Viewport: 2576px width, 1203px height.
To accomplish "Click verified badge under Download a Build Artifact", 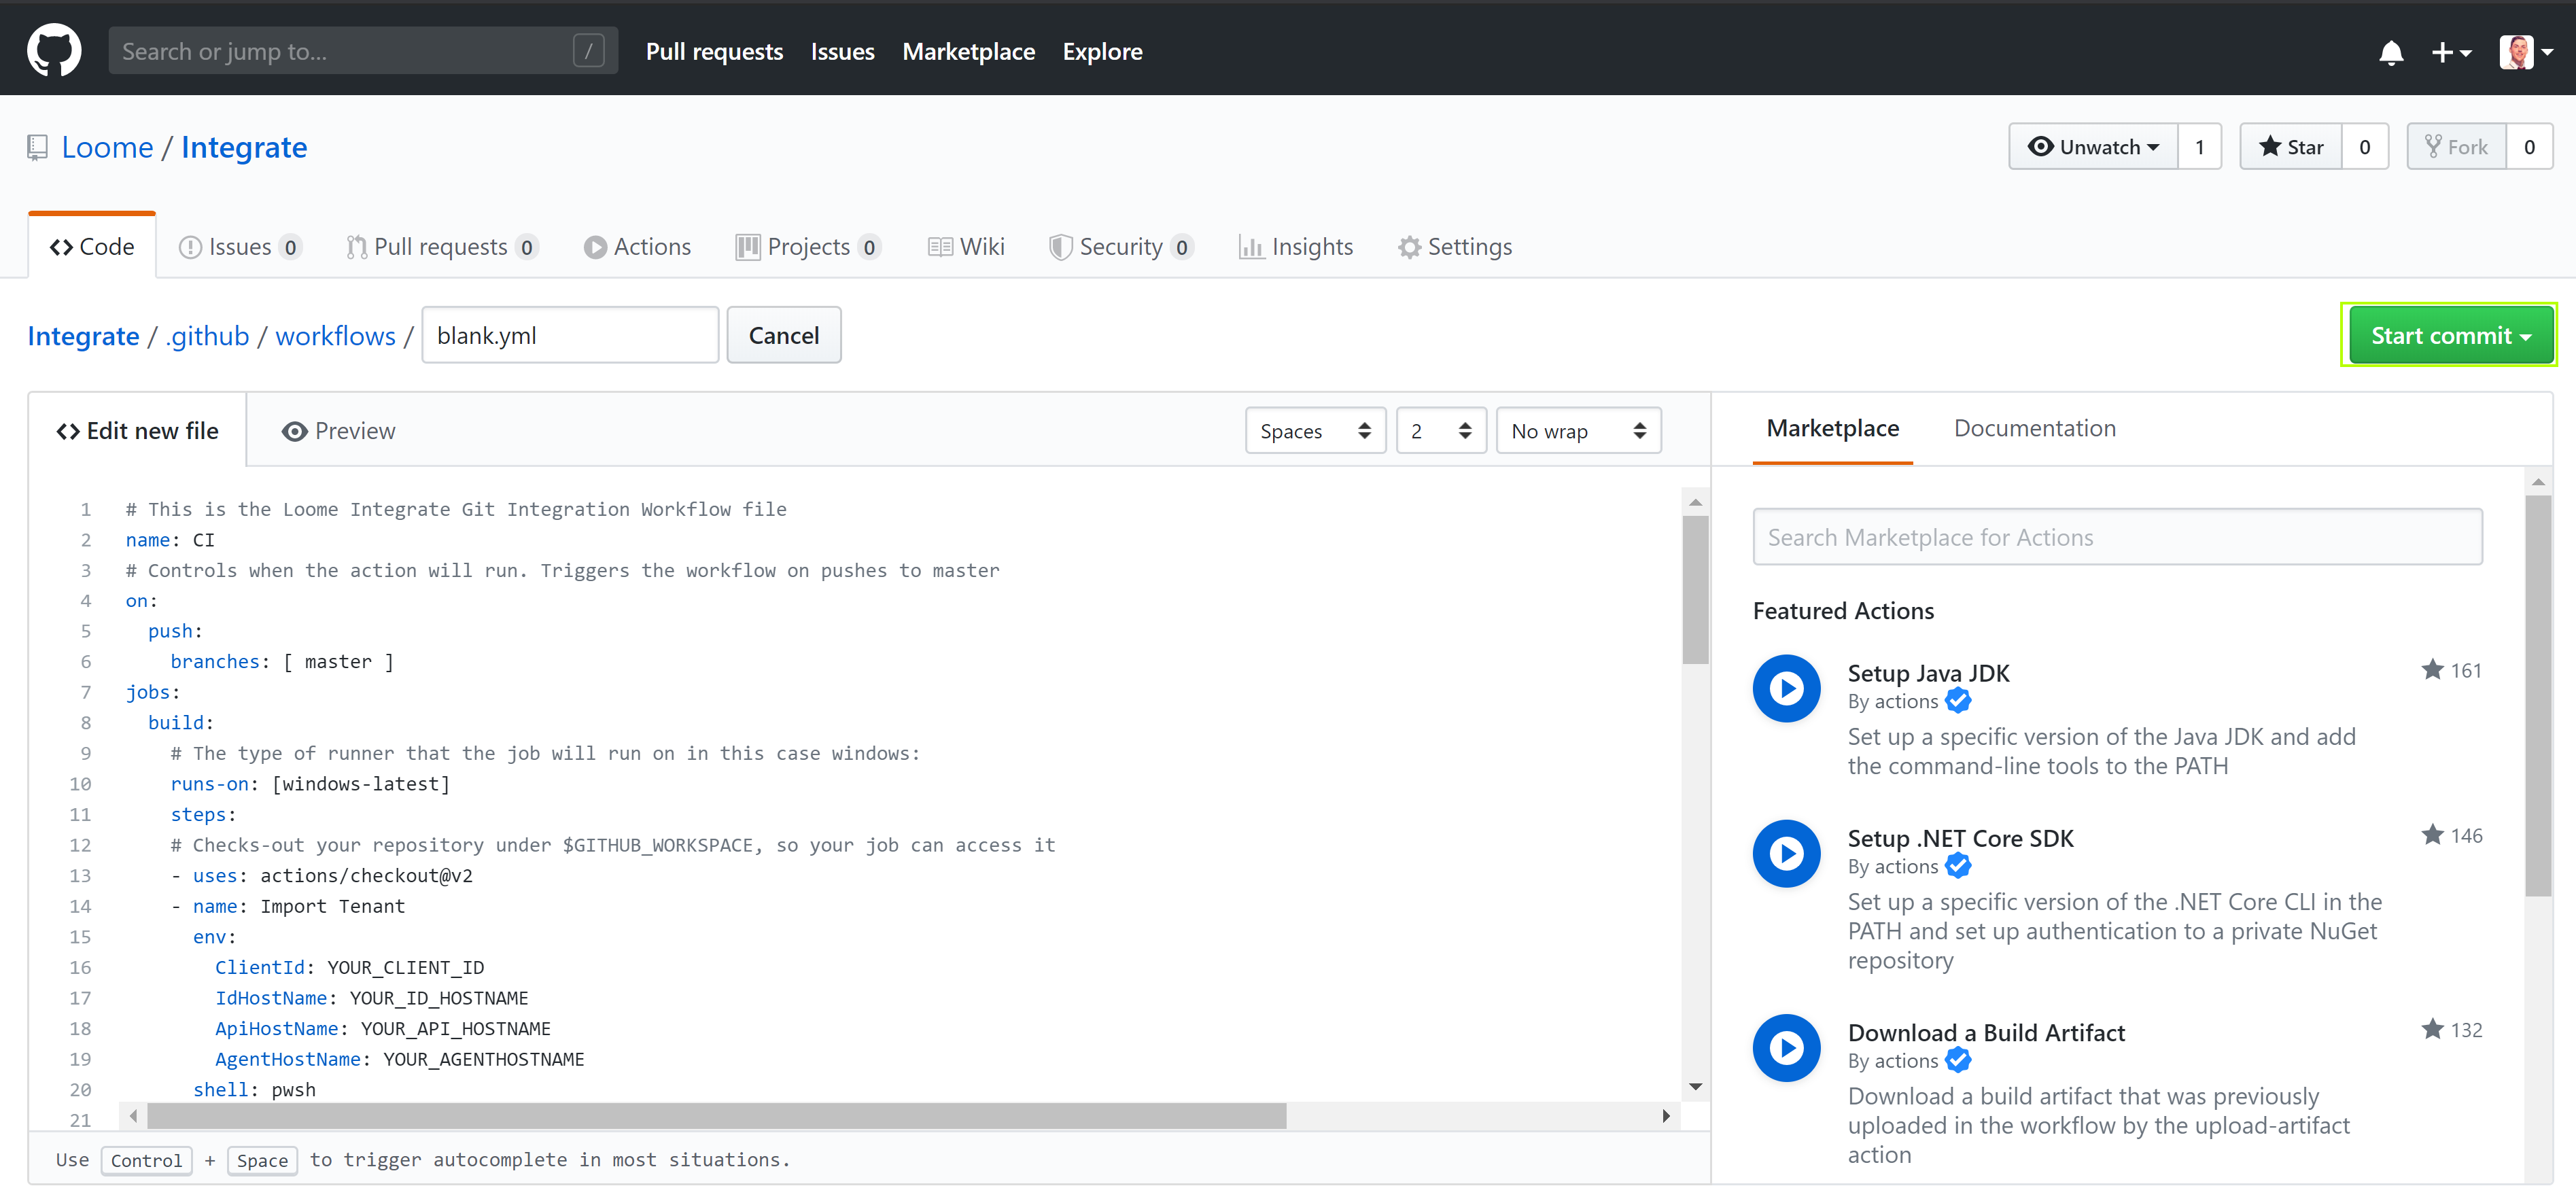I will click(1958, 1060).
